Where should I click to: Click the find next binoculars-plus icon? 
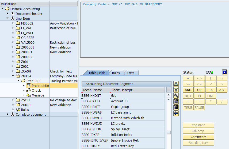pyautogui.click(x=176, y=107)
